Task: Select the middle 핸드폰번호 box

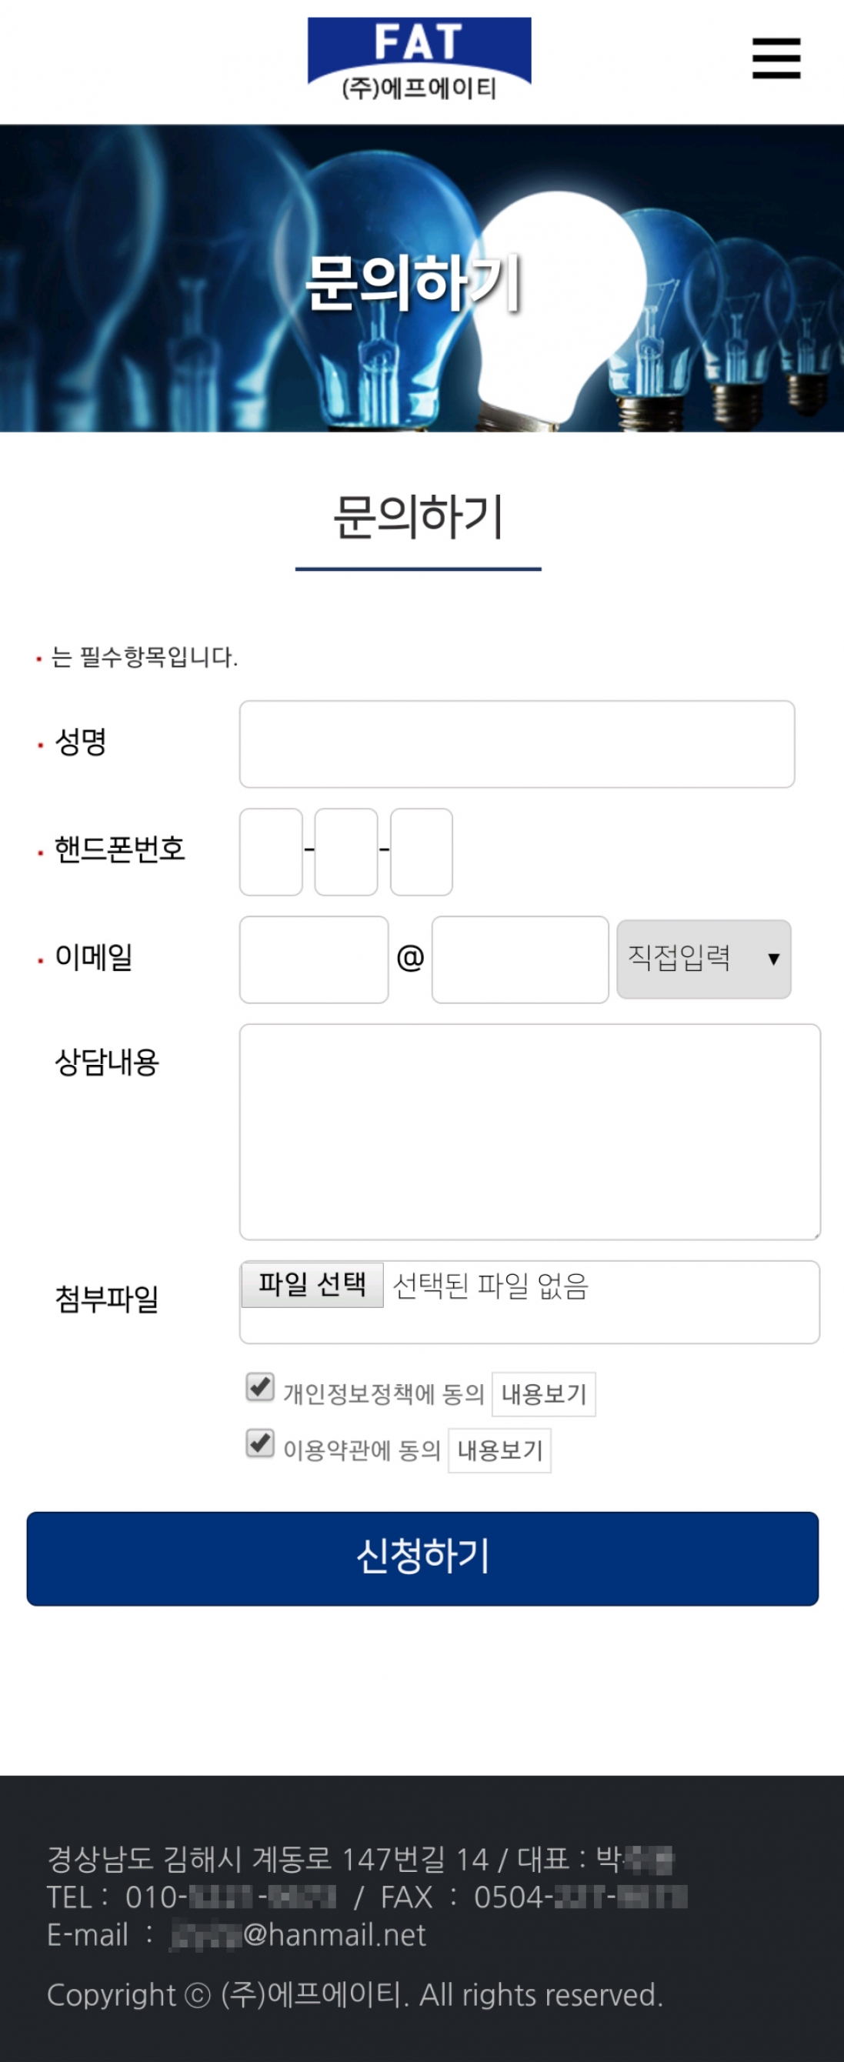Action: (x=346, y=852)
